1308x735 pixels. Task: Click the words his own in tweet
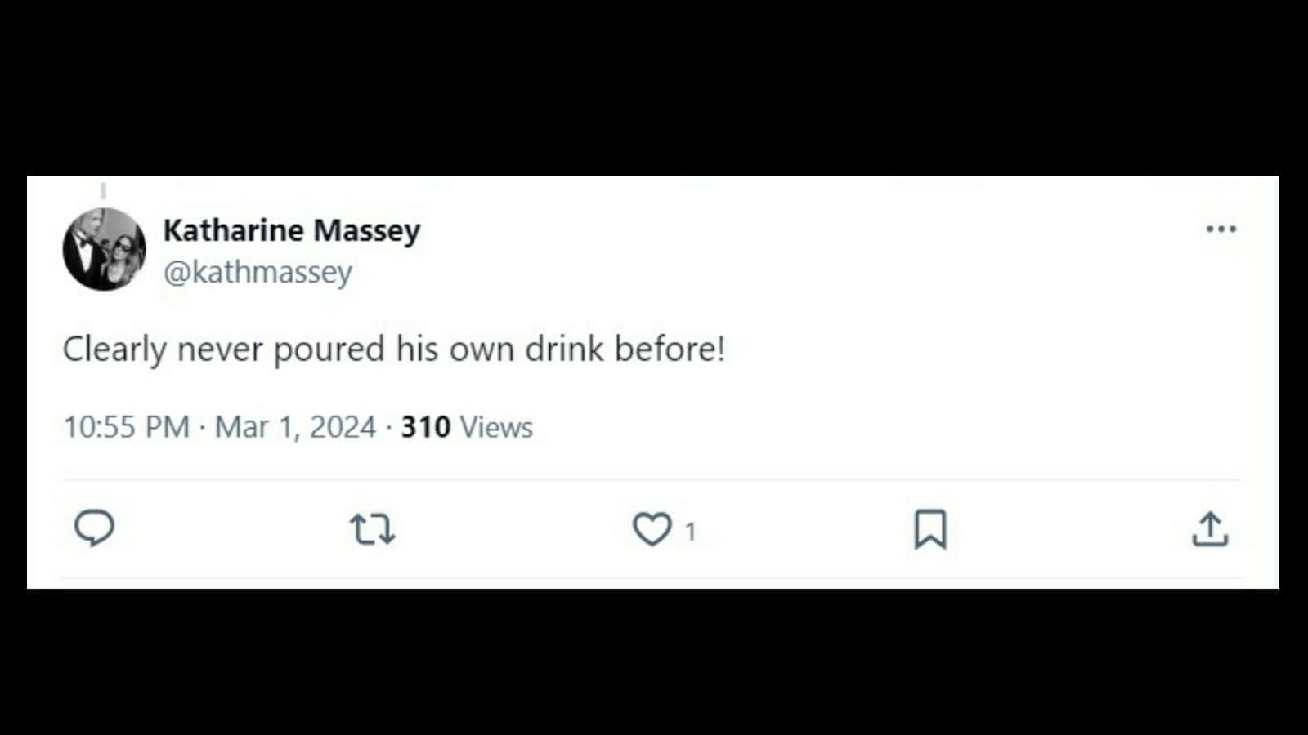click(x=455, y=349)
